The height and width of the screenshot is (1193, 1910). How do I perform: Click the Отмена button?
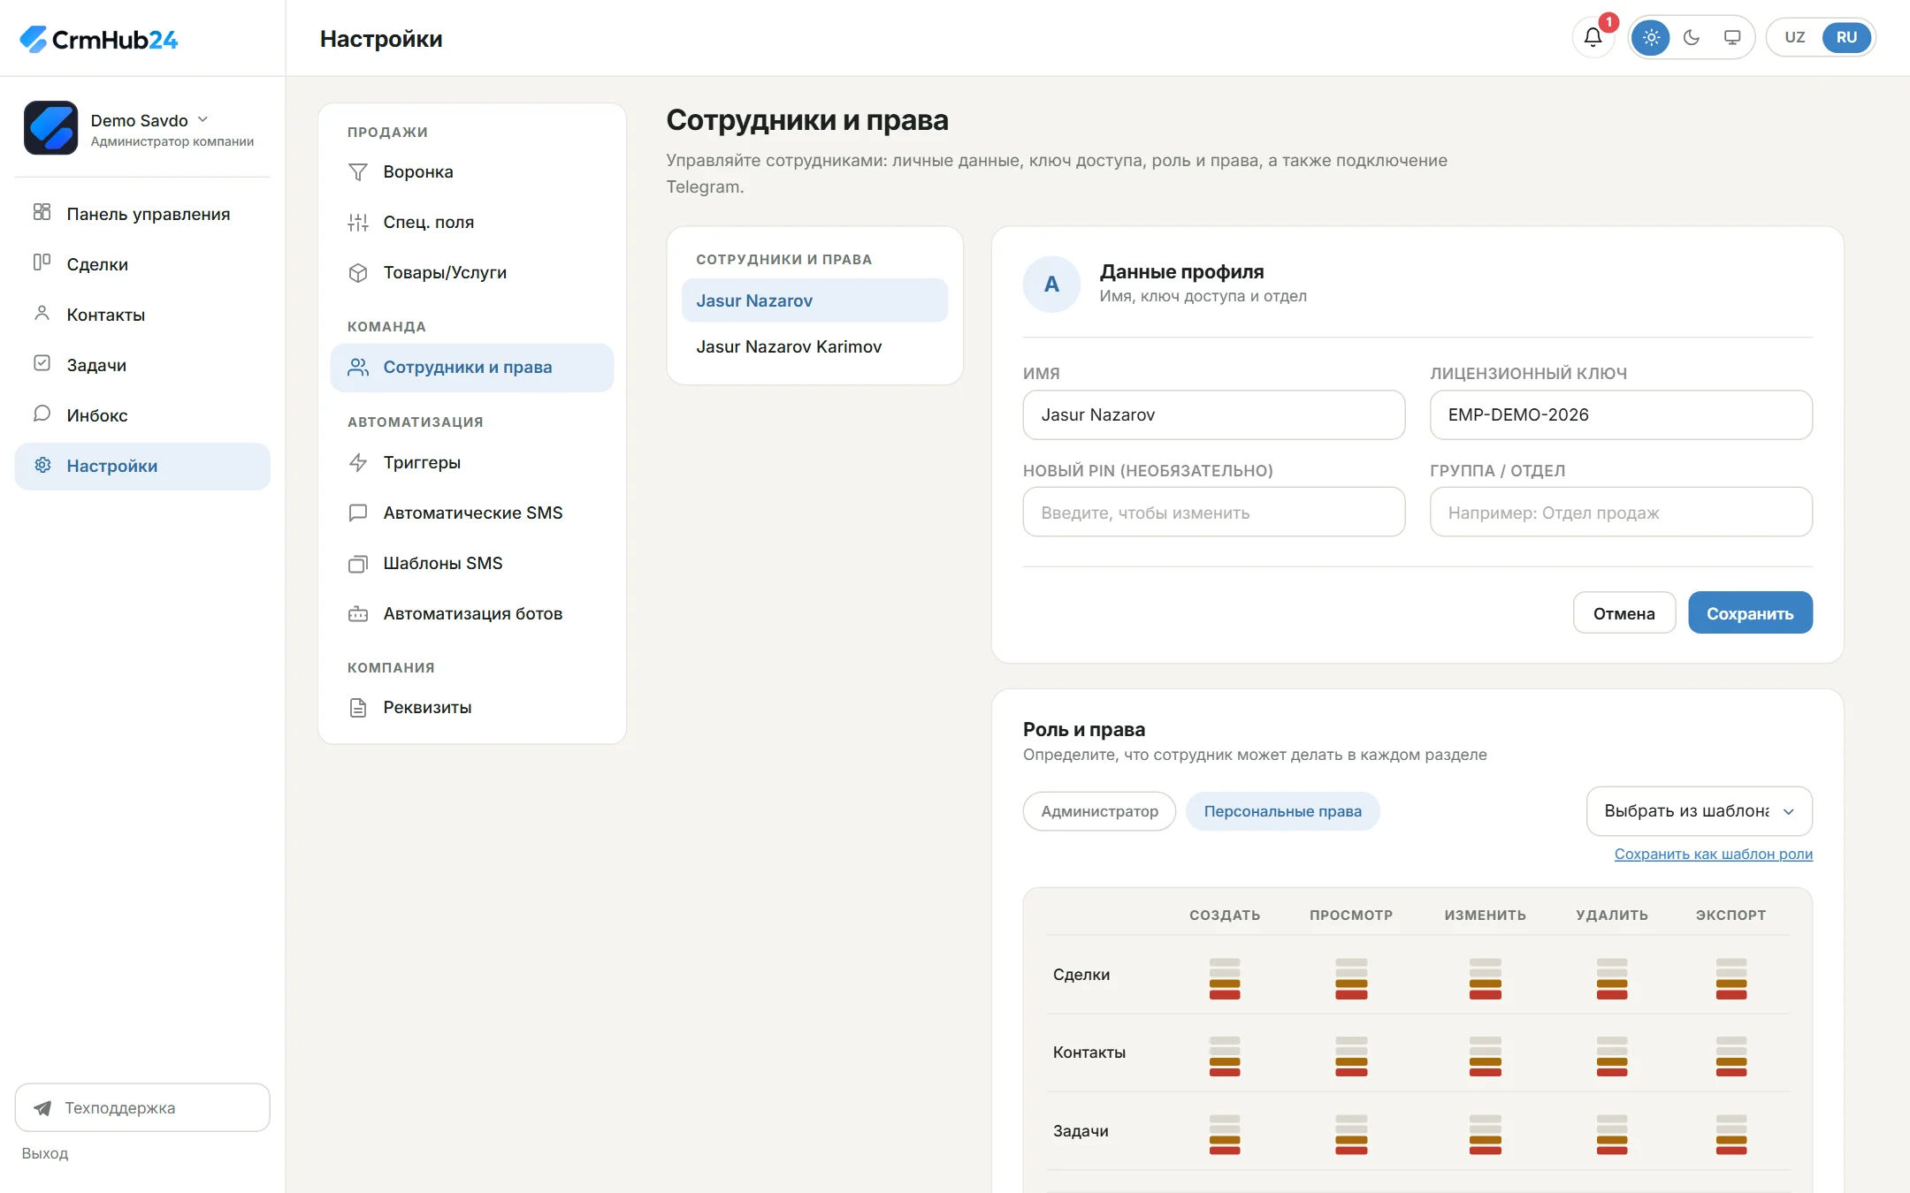point(1623,613)
